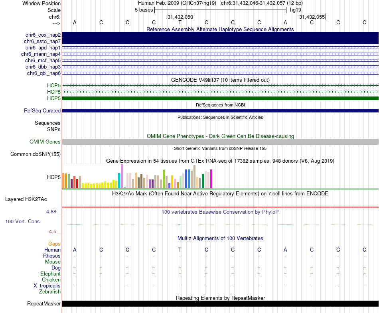Click the chr6_ssto_hap7 track label
379x313 pixels.
click(x=42, y=41)
